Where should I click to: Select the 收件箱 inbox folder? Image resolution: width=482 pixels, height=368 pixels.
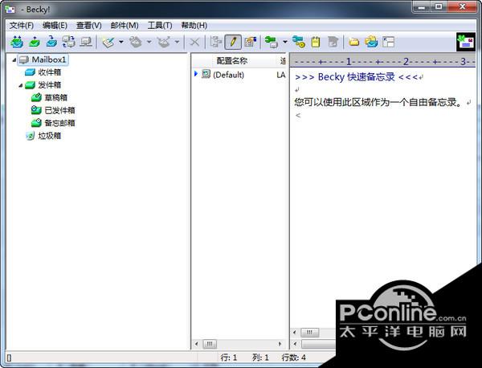click(50, 72)
